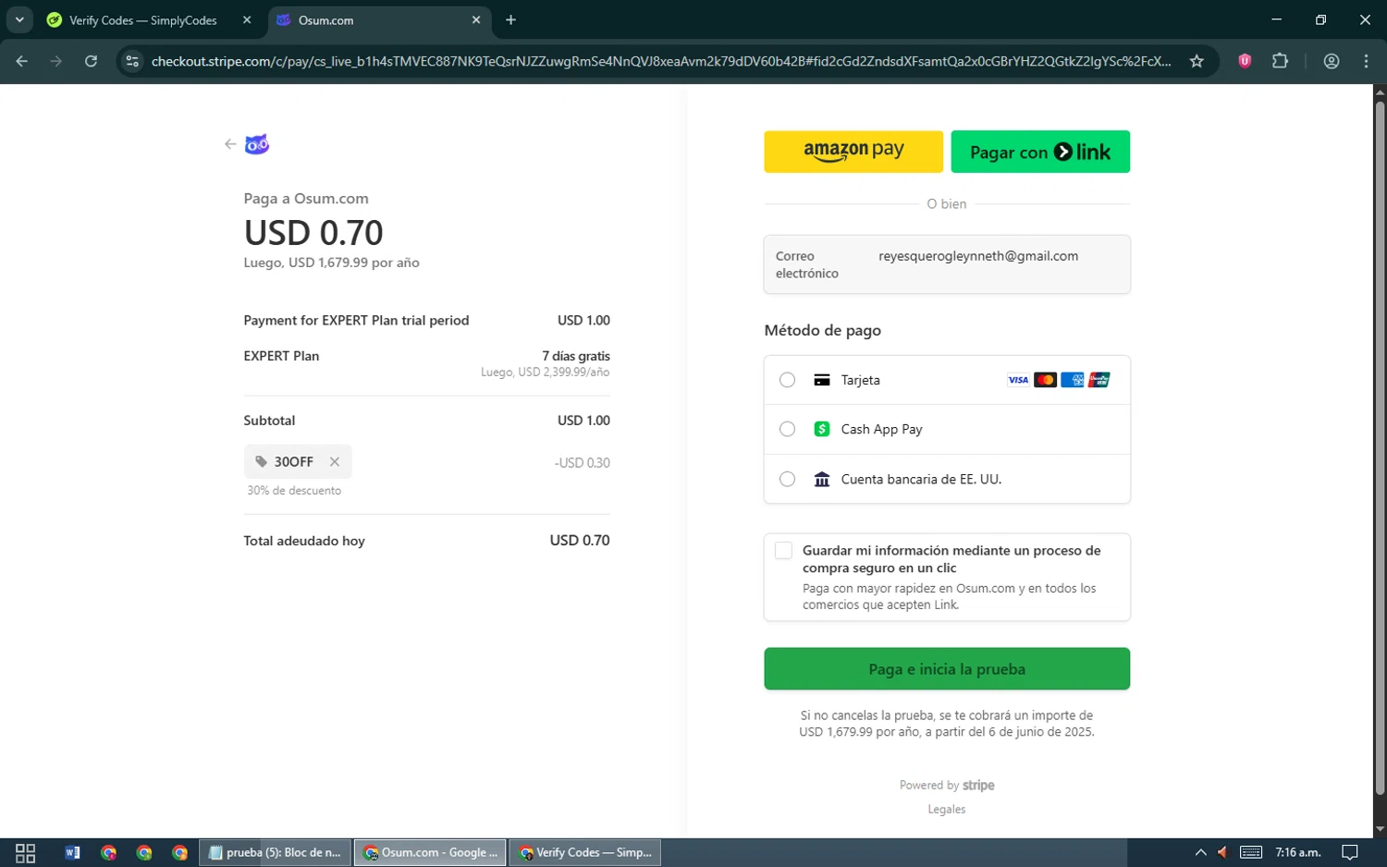The height and width of the screenshot is (867, 1387).
Task: Click the Visa card logo
Action: point(1018,380)
